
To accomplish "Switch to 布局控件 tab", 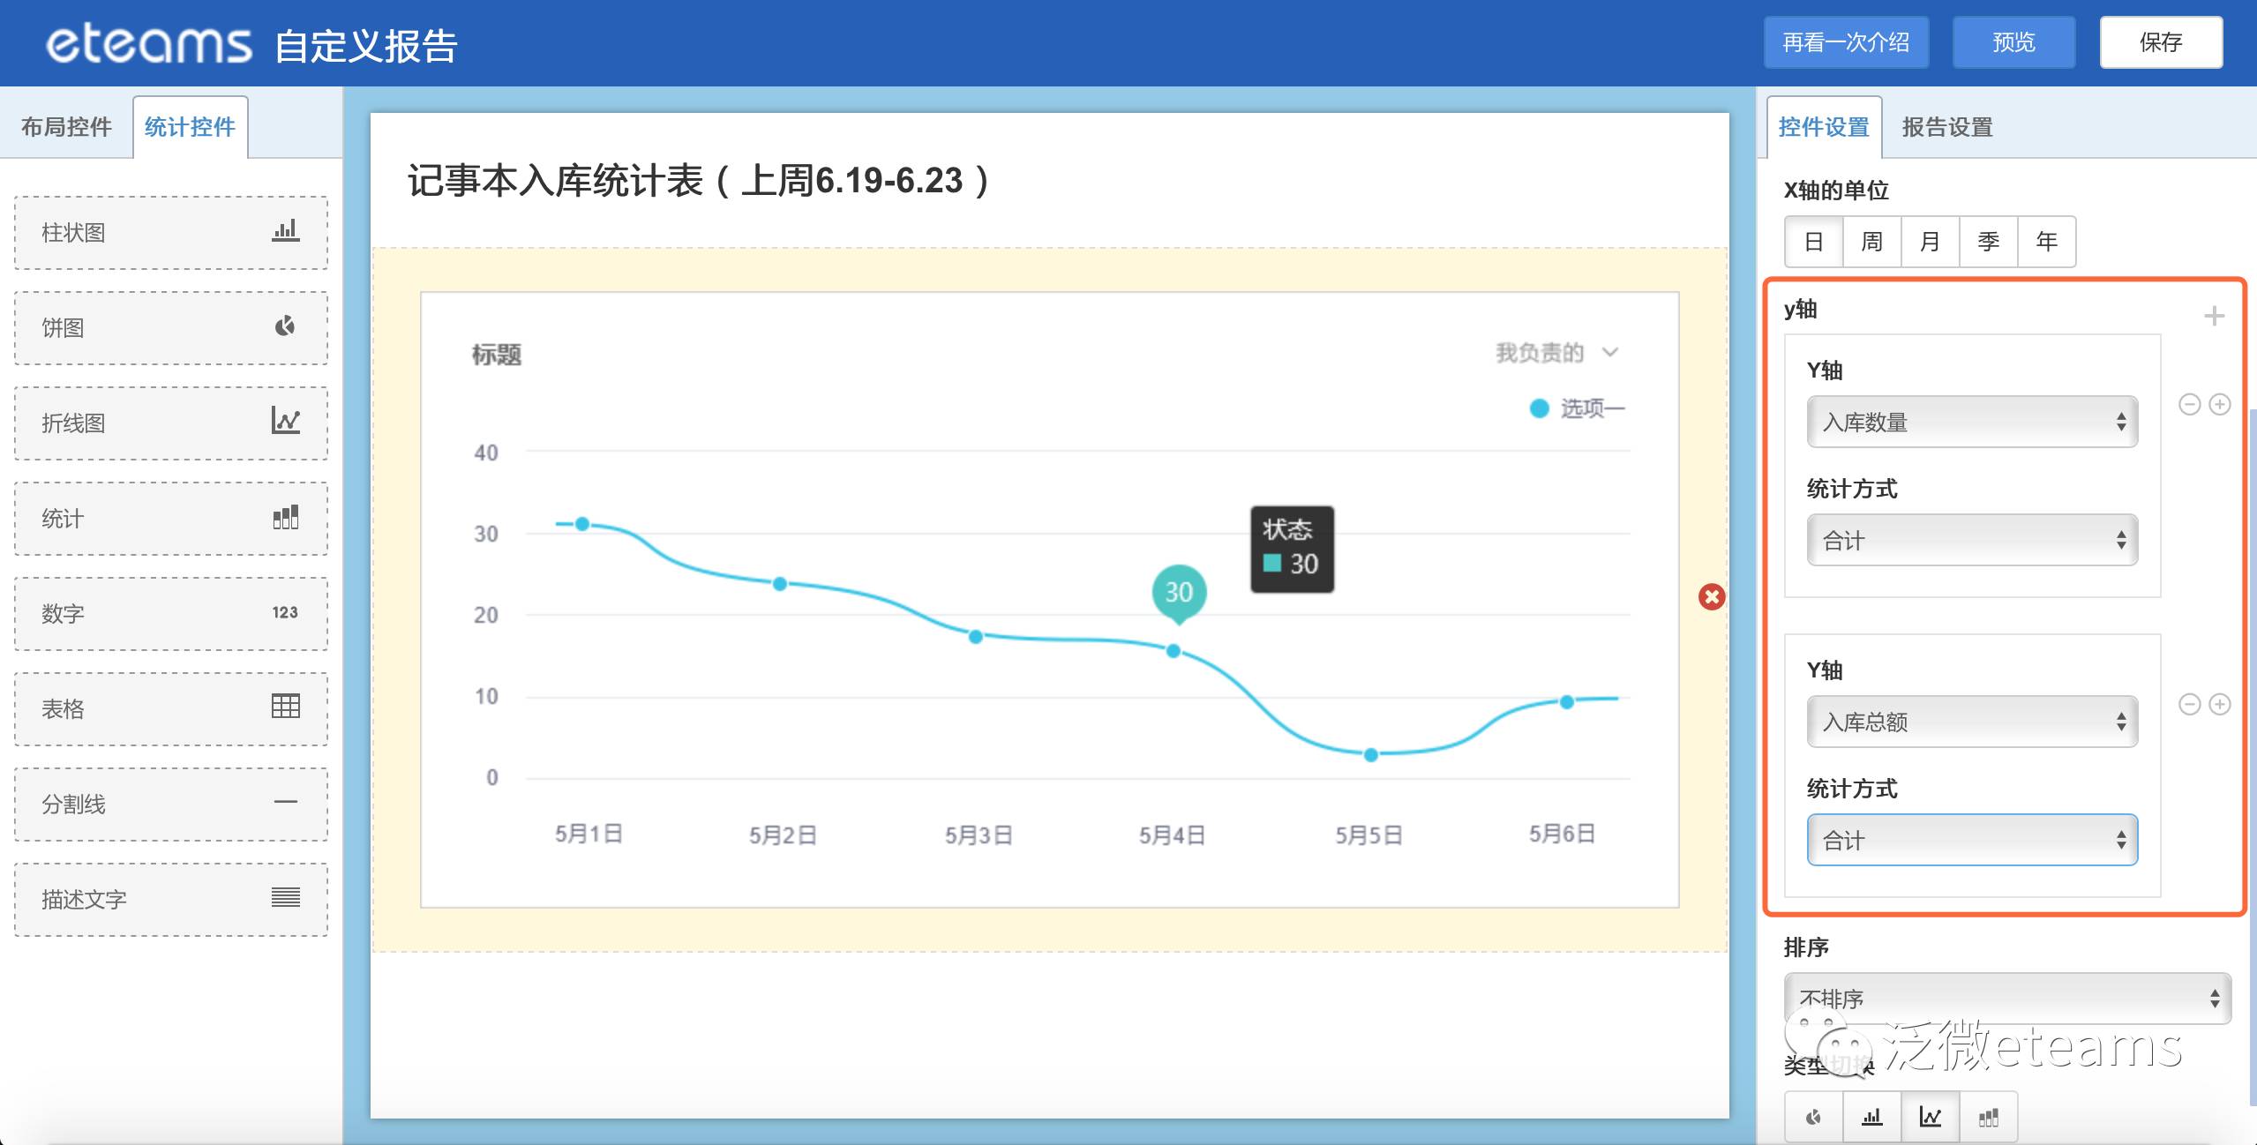I will [x=67, y=127].
